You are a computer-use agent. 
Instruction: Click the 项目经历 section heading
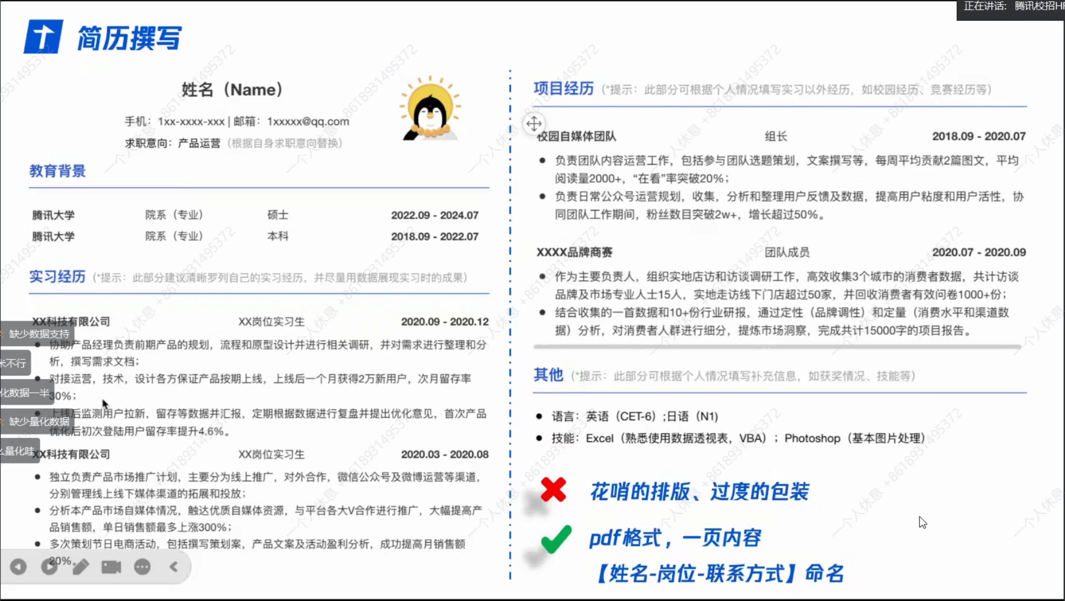coord(564,88)
